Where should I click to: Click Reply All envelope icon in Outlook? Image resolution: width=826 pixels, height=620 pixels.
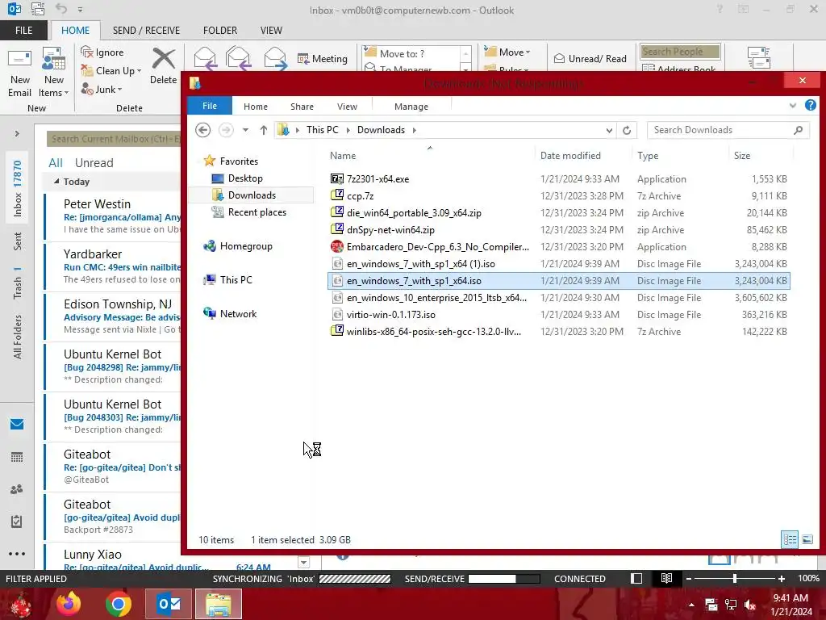(x=238, y=58)
